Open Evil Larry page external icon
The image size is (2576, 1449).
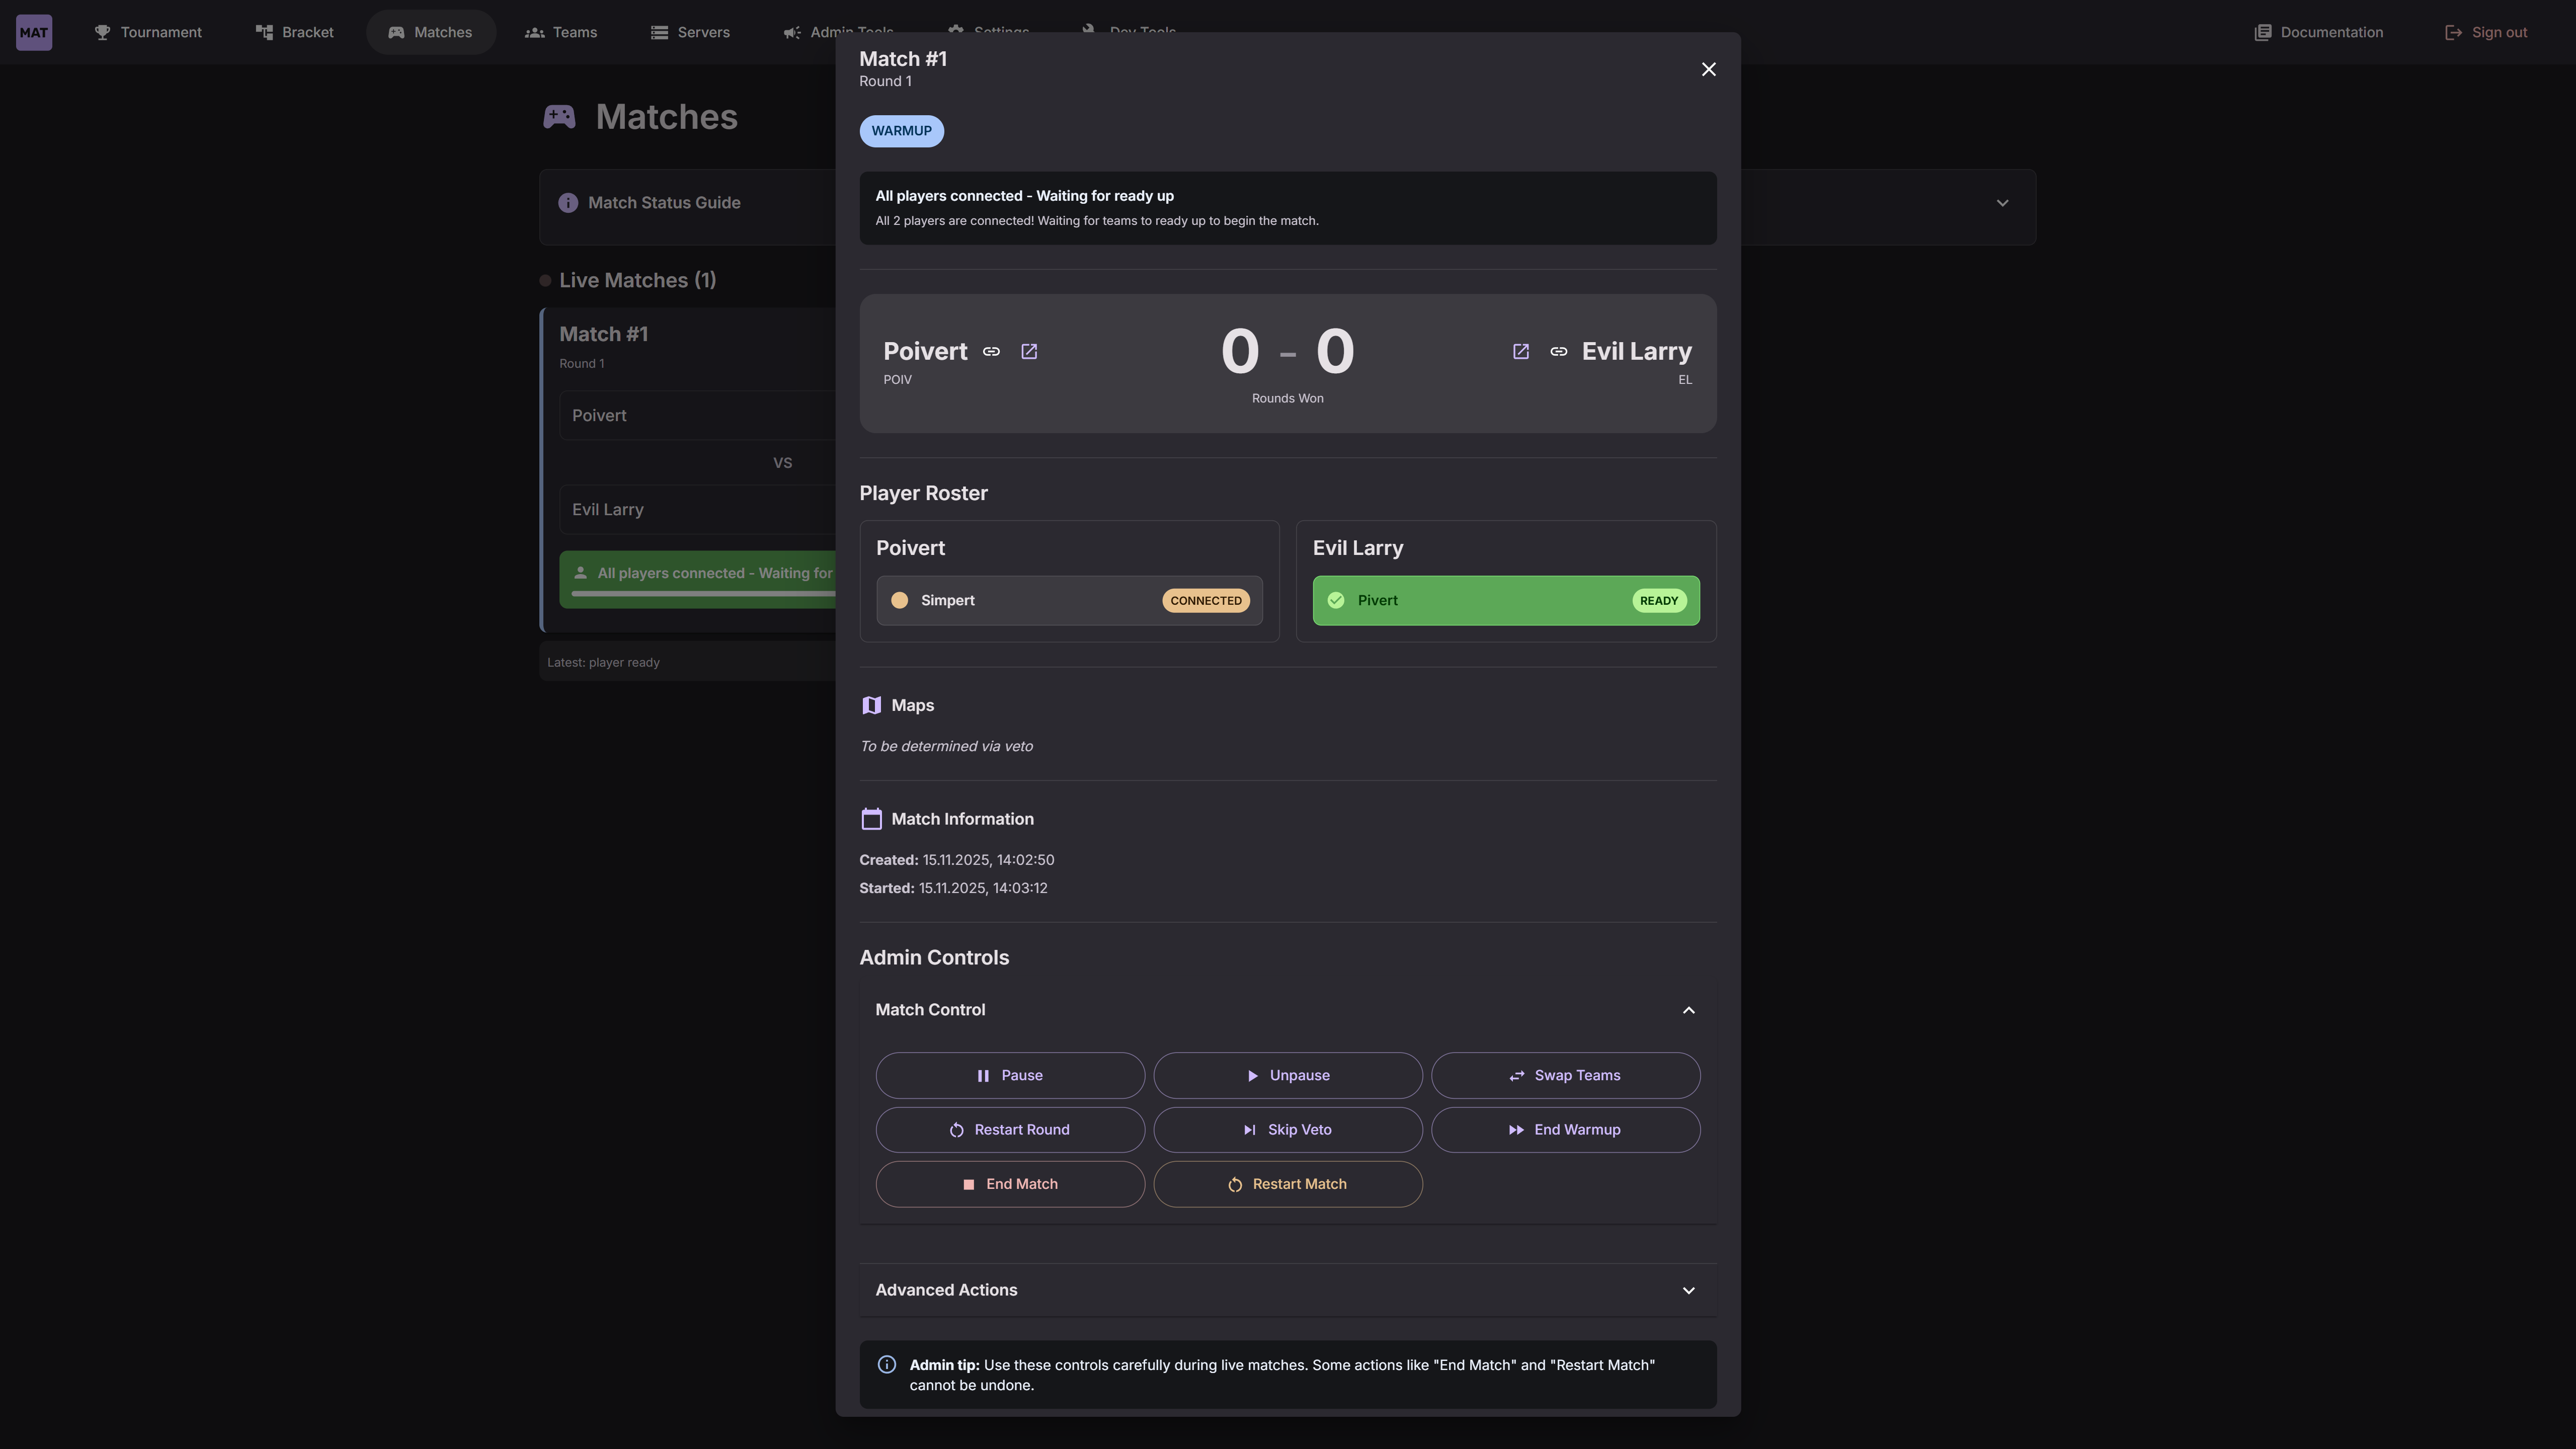point(1520,351)
